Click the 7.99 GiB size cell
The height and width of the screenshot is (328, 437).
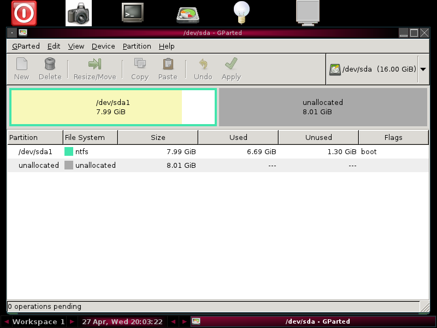click(181, 151)
